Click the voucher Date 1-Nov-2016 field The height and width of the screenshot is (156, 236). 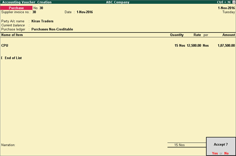pos(85,12)
